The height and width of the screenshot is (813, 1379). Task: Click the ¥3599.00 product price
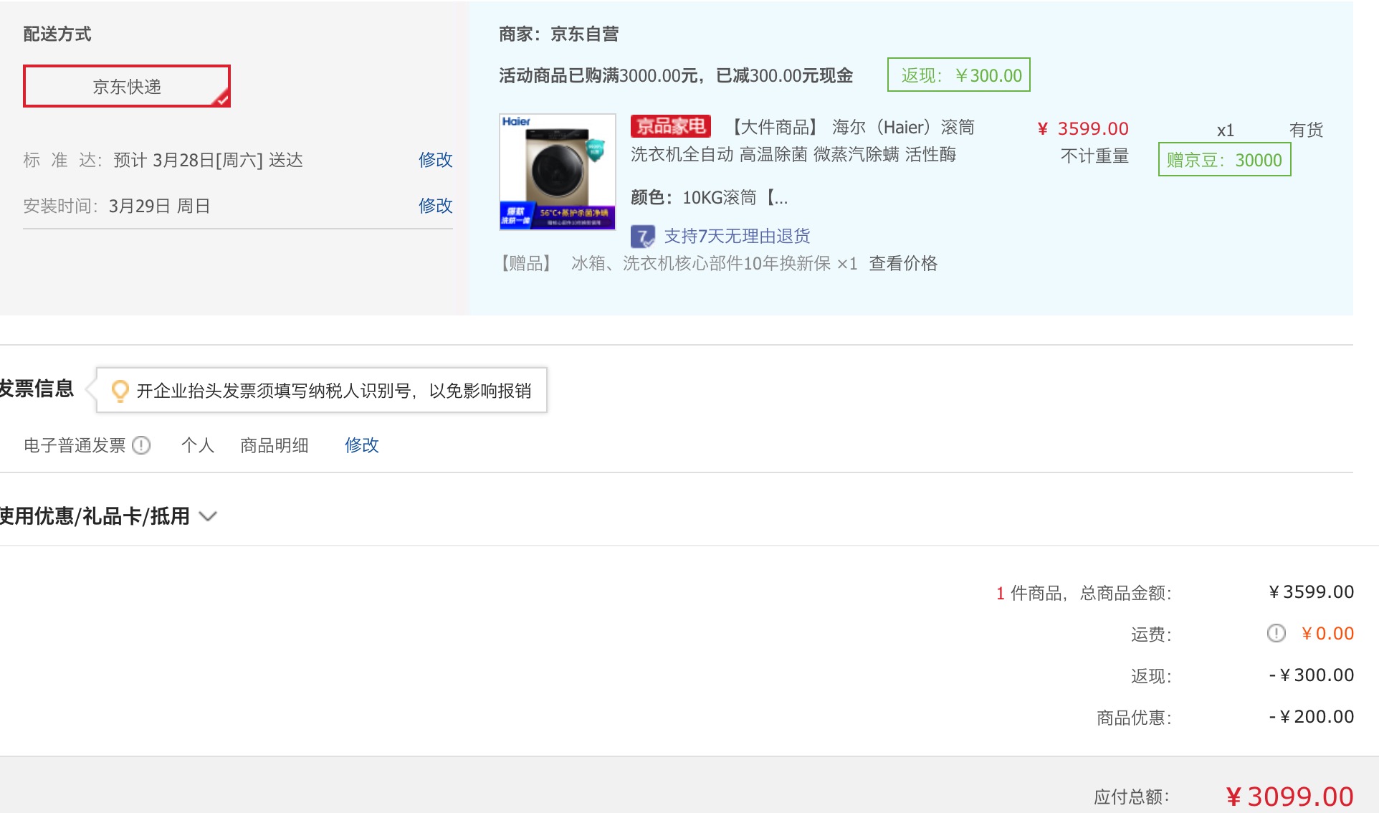click(1083, 128)
